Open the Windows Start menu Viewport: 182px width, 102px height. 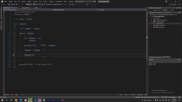pos(2,100)
